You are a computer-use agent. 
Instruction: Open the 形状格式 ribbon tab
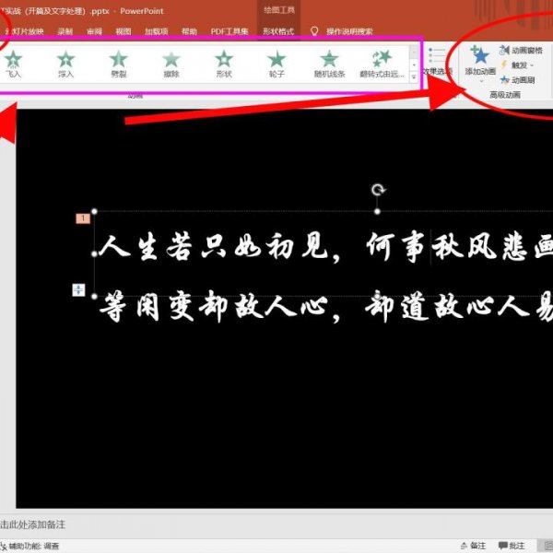278,31
